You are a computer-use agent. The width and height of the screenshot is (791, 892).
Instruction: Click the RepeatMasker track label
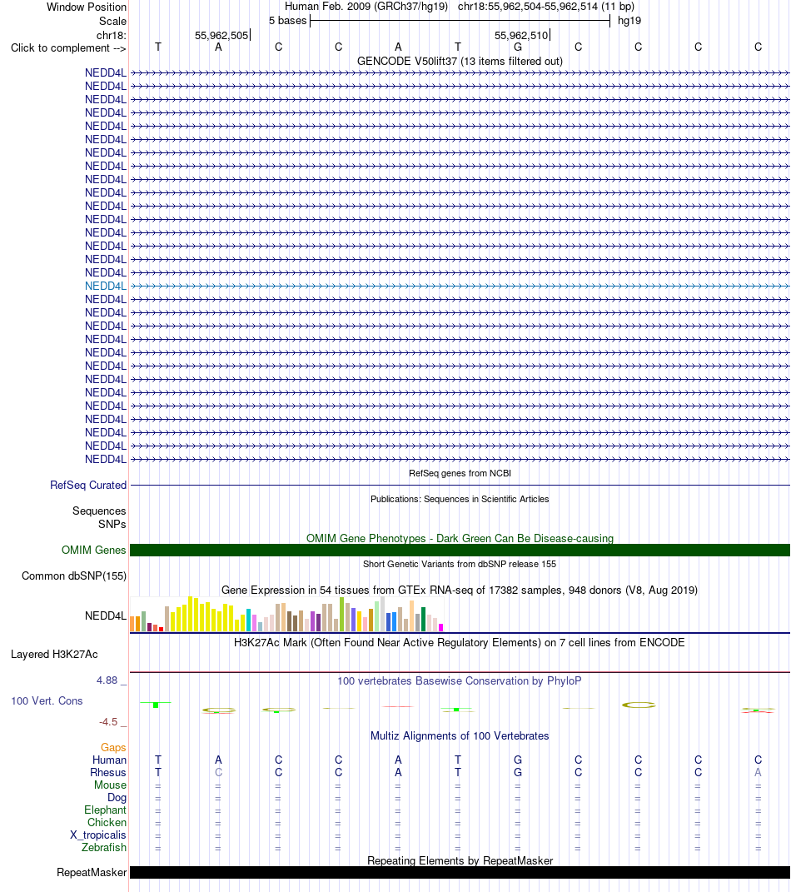pos(92,873)
